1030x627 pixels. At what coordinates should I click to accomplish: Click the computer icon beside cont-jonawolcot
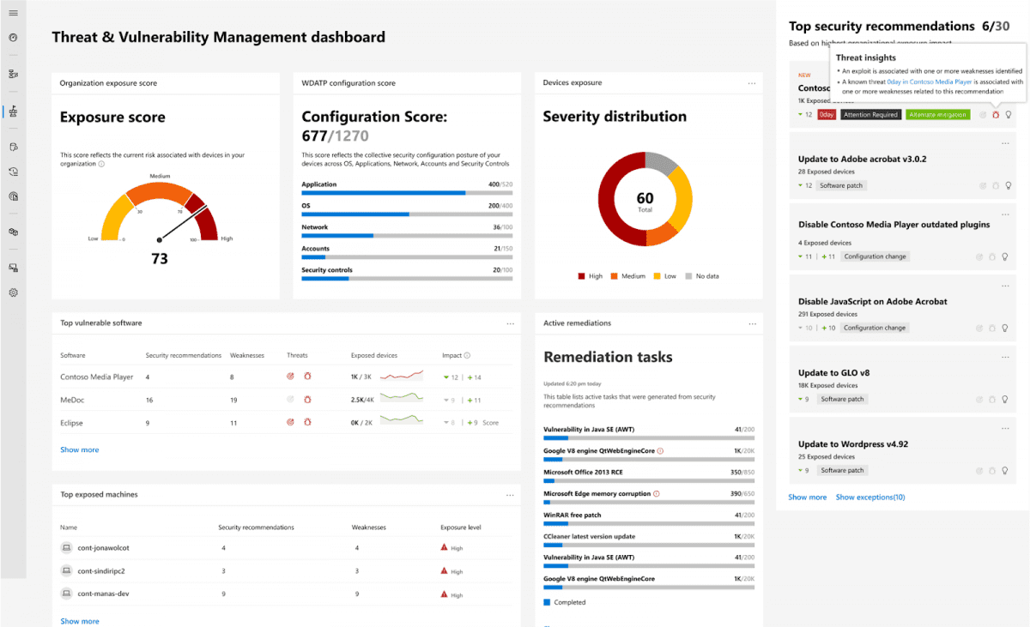point(66,547)
